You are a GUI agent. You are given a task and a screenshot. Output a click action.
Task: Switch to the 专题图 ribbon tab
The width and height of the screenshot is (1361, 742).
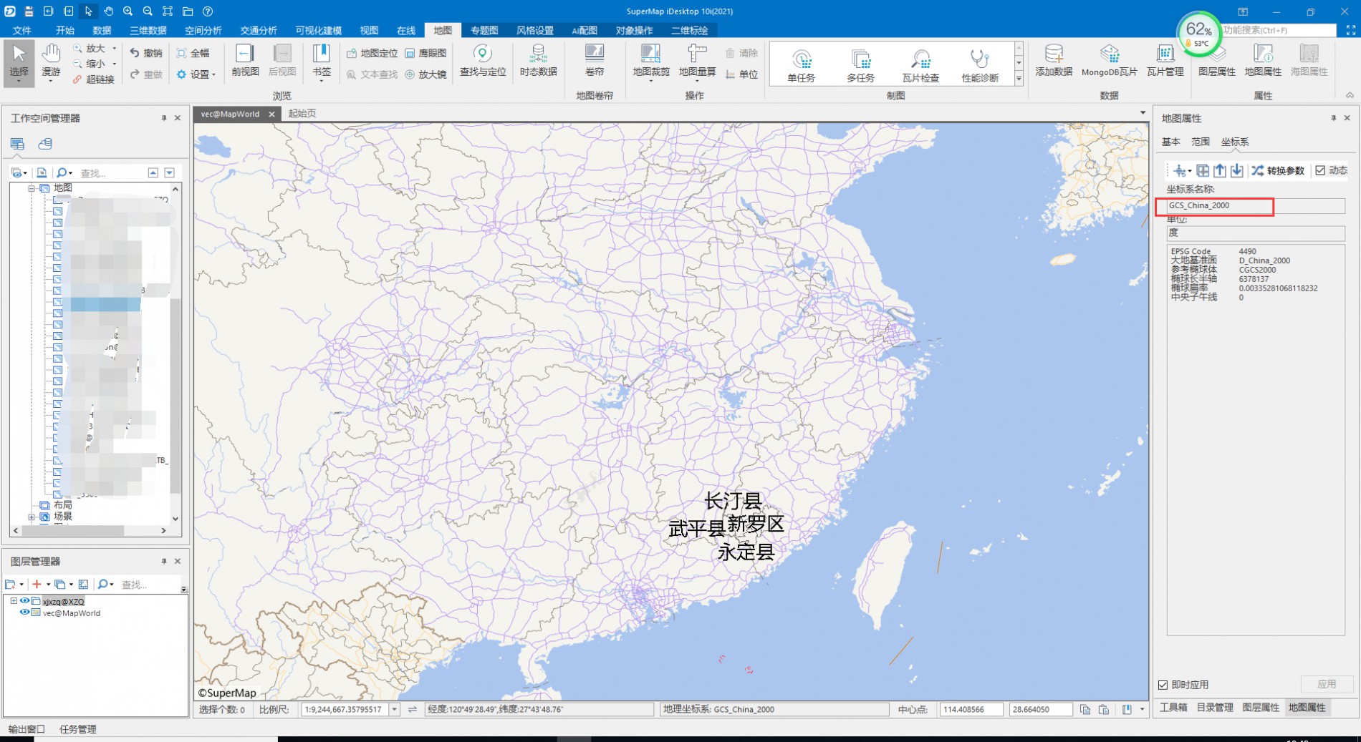(x=484, y=30)
